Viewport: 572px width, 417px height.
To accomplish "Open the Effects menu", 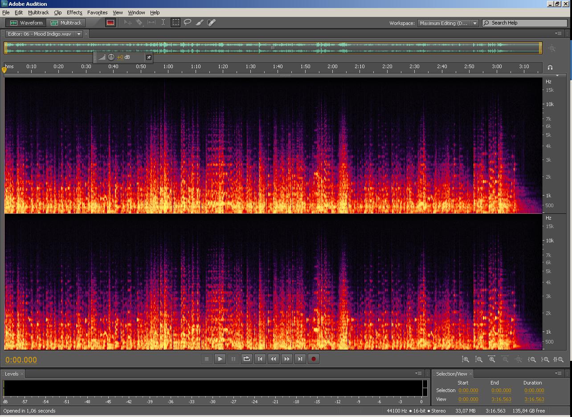I will click(x=74, y=12).
